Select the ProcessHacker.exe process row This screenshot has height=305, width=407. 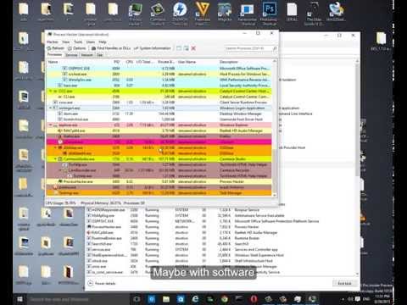pyautogui.click(x=159, y=181)
